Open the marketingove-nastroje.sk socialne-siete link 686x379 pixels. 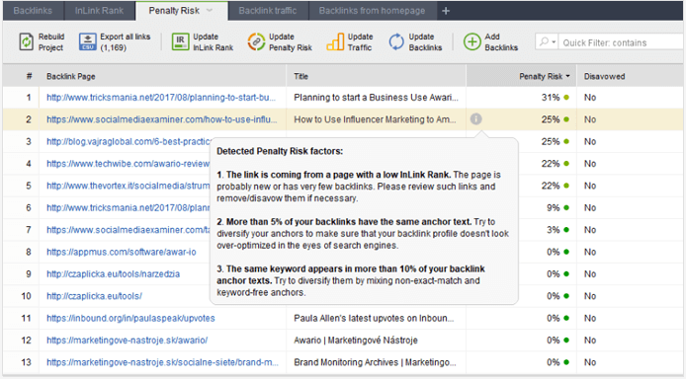click(x=162, y=362)
